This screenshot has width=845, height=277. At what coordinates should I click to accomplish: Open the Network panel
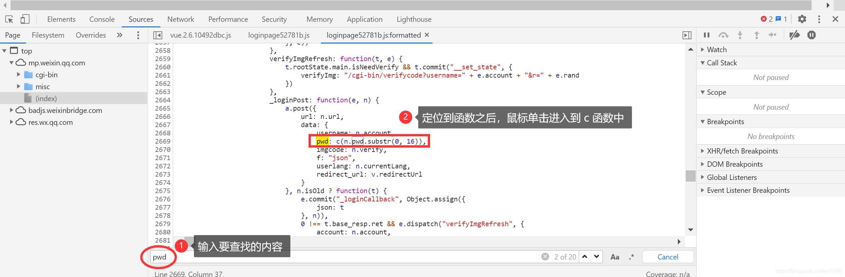[x=181, y=19]
